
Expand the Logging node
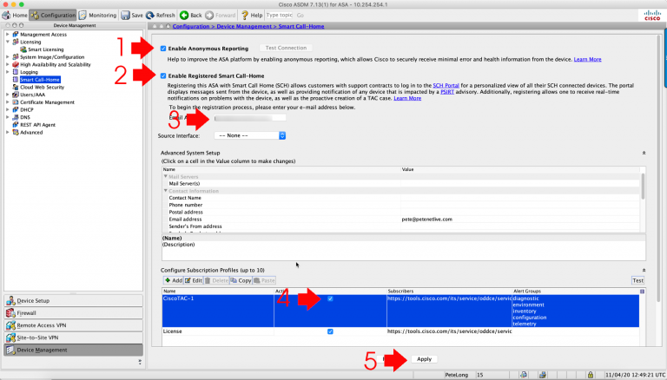7,72
